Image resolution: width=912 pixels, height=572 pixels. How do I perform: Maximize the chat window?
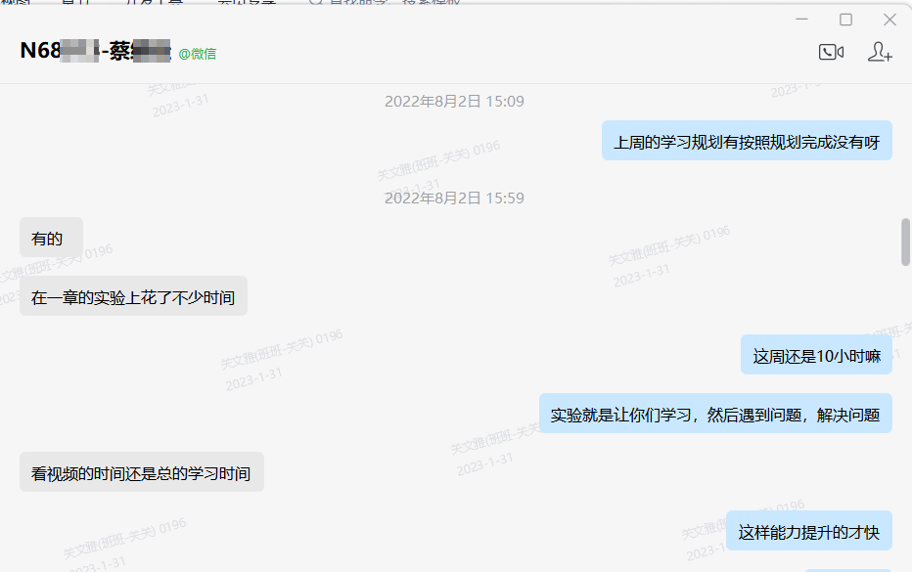845,20
